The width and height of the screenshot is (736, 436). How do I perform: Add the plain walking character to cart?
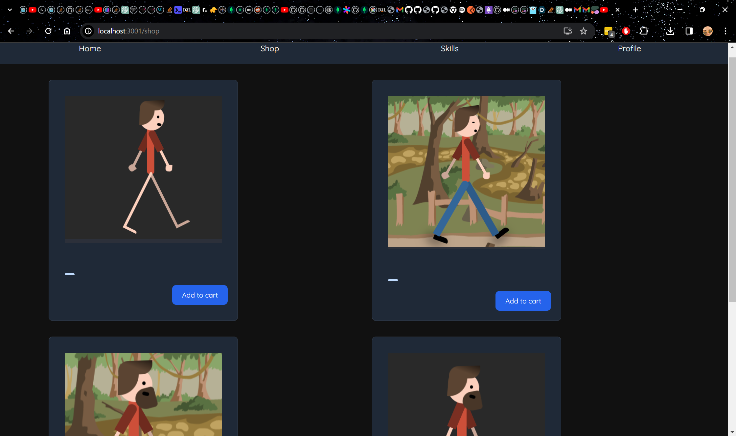(200, 295)
